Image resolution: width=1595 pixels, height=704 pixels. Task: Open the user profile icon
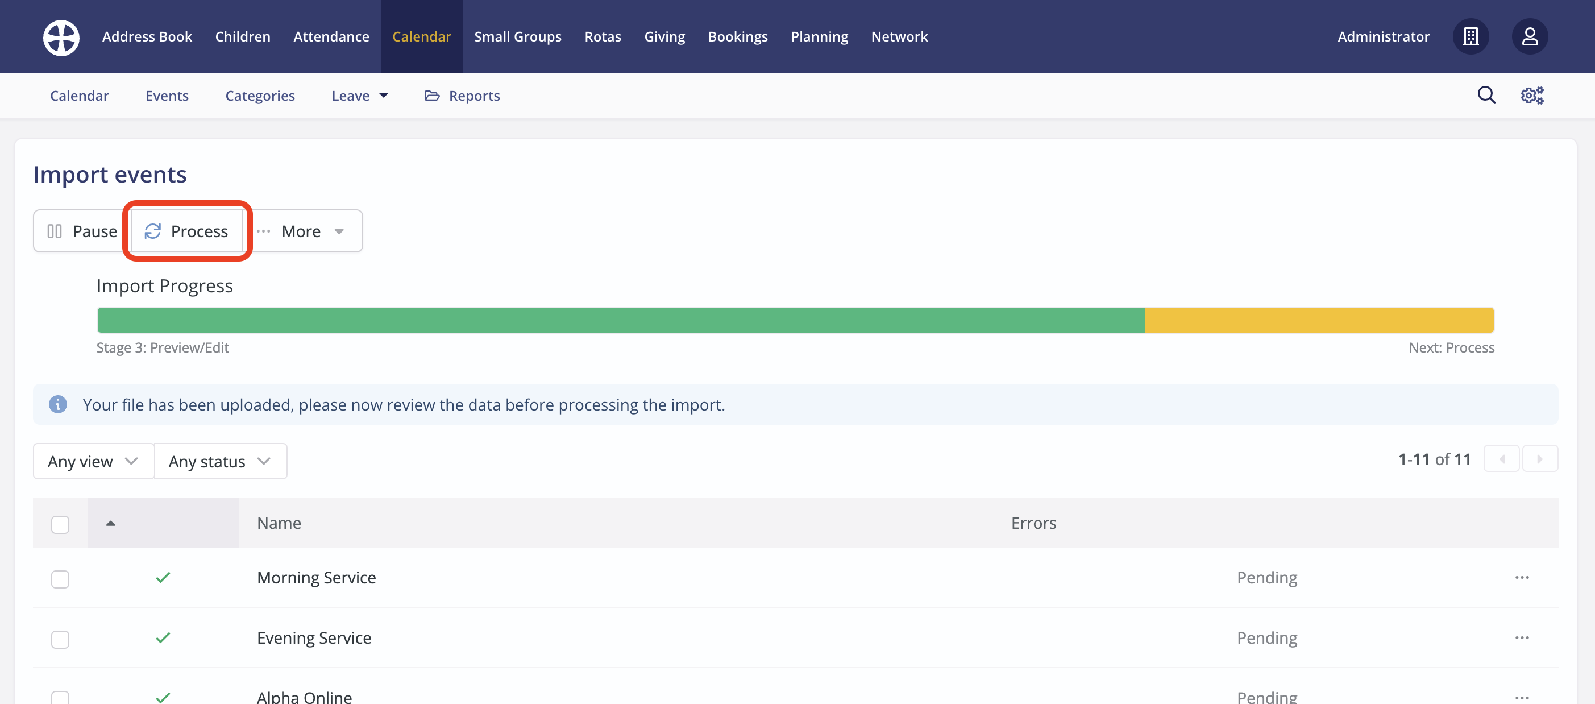pyautogui.click(x=1530, y=36)
